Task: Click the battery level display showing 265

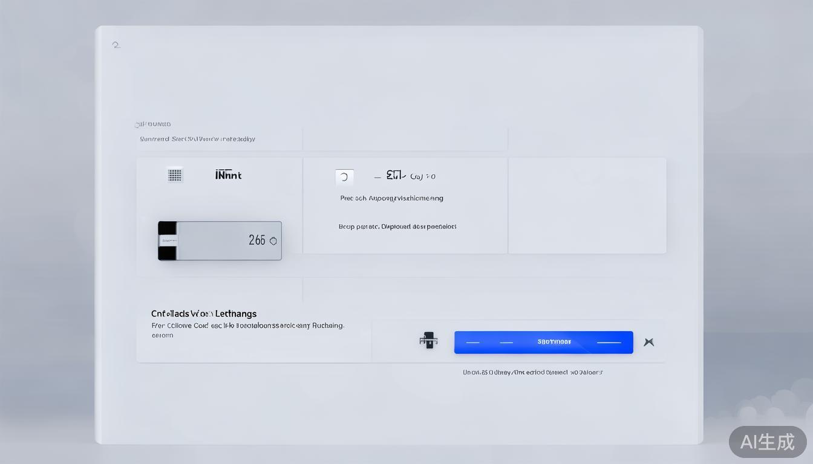Action: 220,240
